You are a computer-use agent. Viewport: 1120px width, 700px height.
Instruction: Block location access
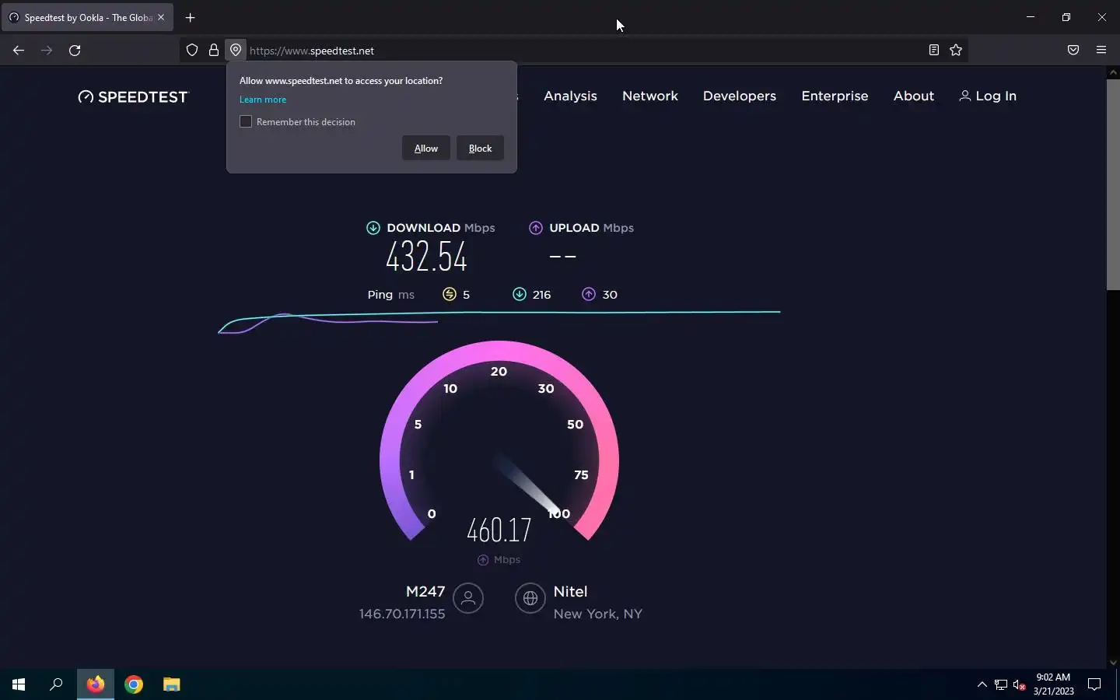[480, 149]
